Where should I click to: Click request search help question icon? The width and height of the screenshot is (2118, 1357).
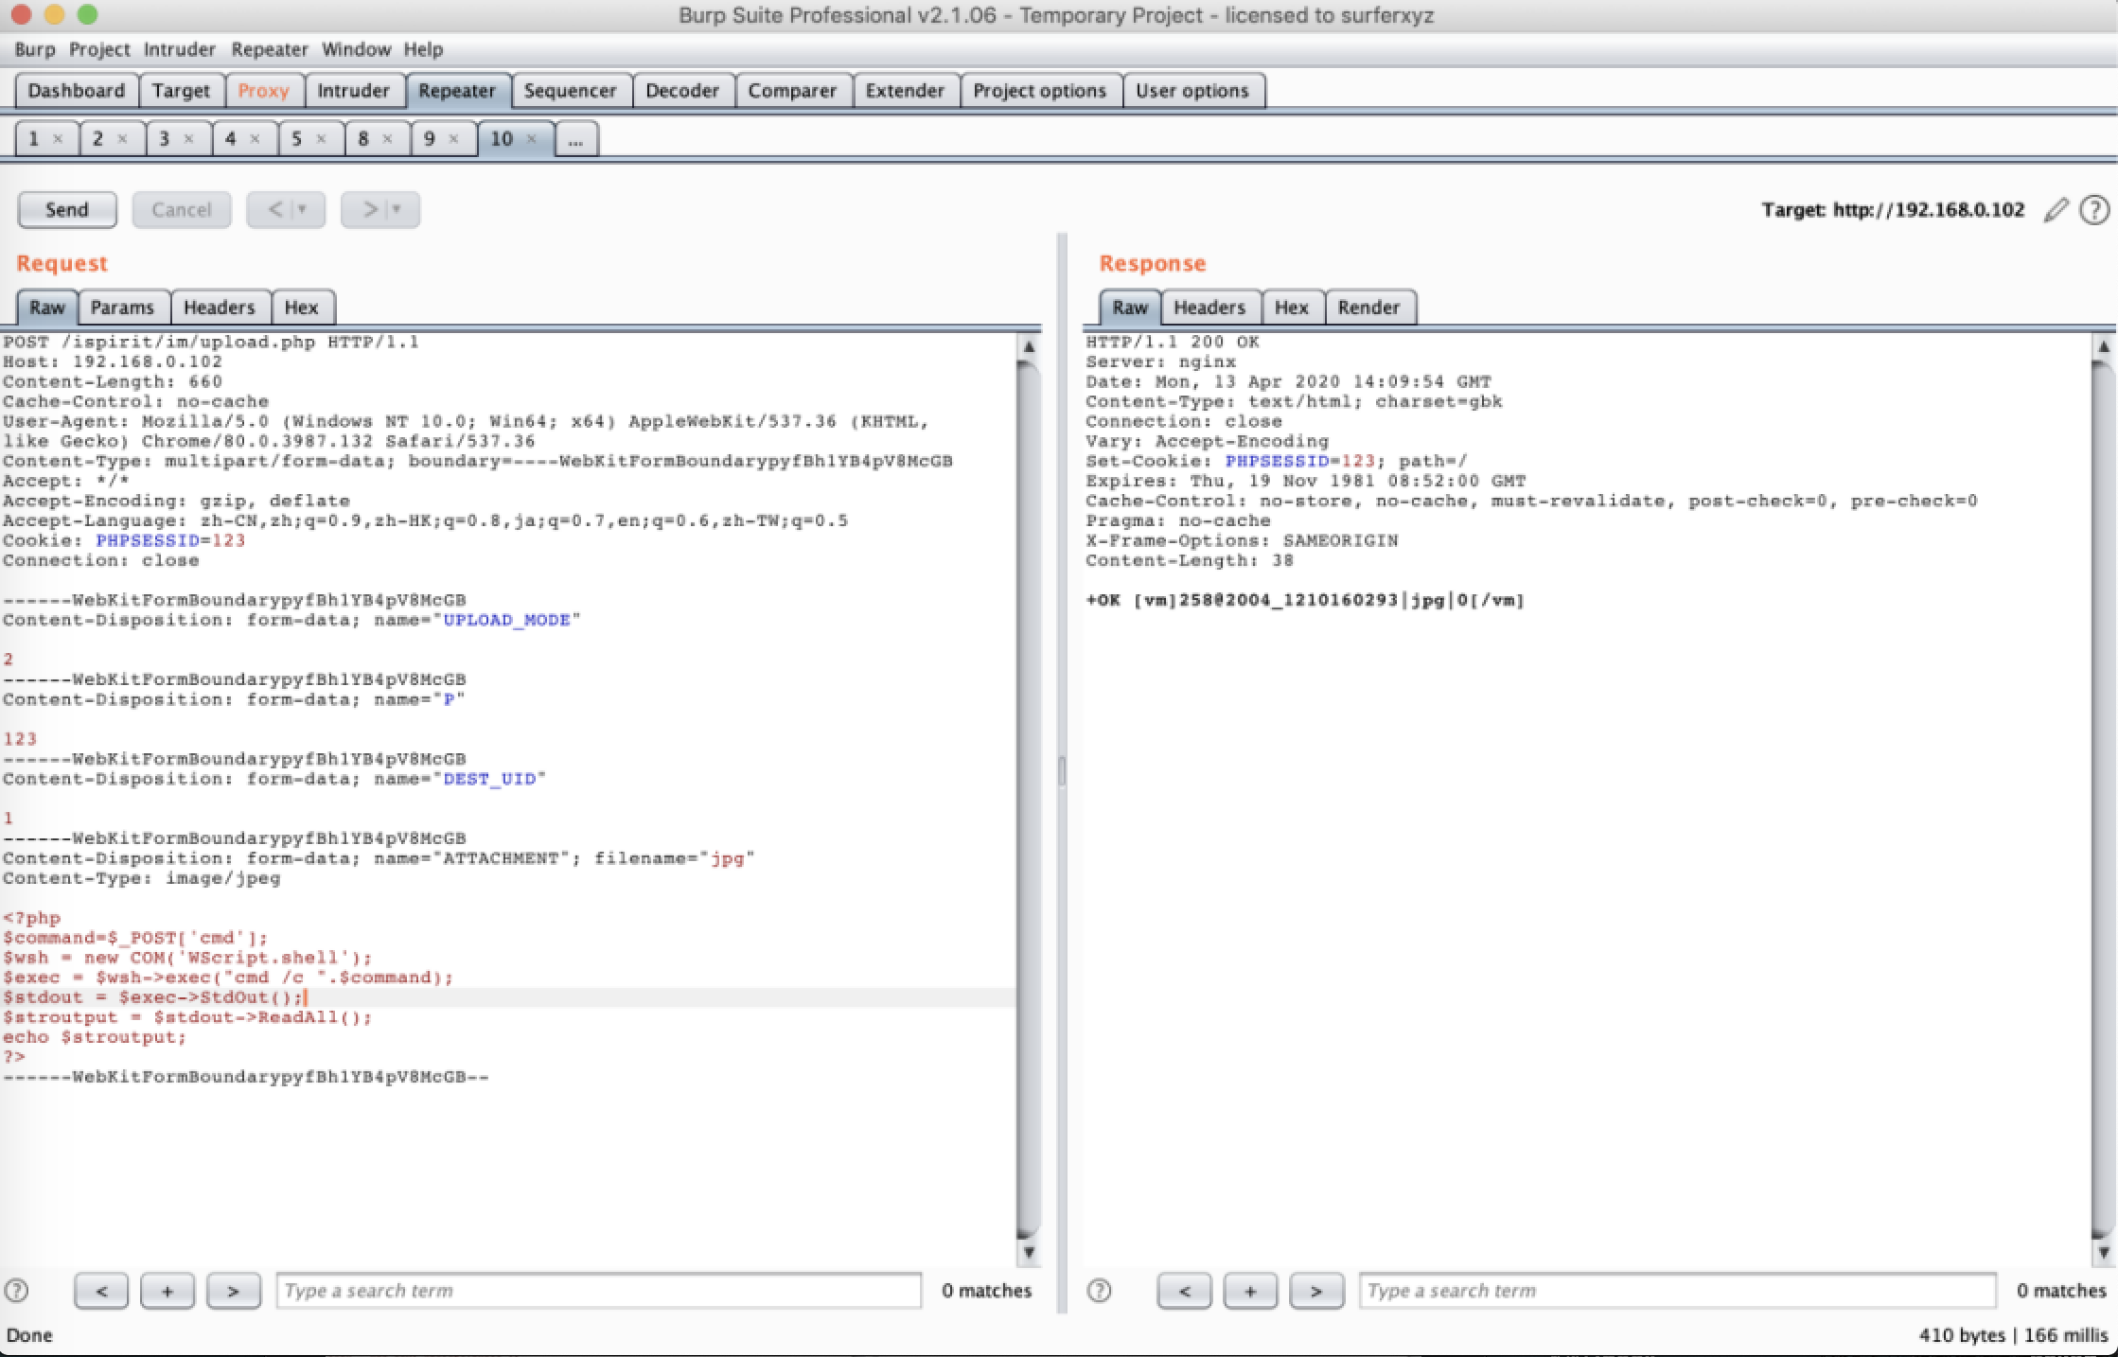pos(17,1291)
